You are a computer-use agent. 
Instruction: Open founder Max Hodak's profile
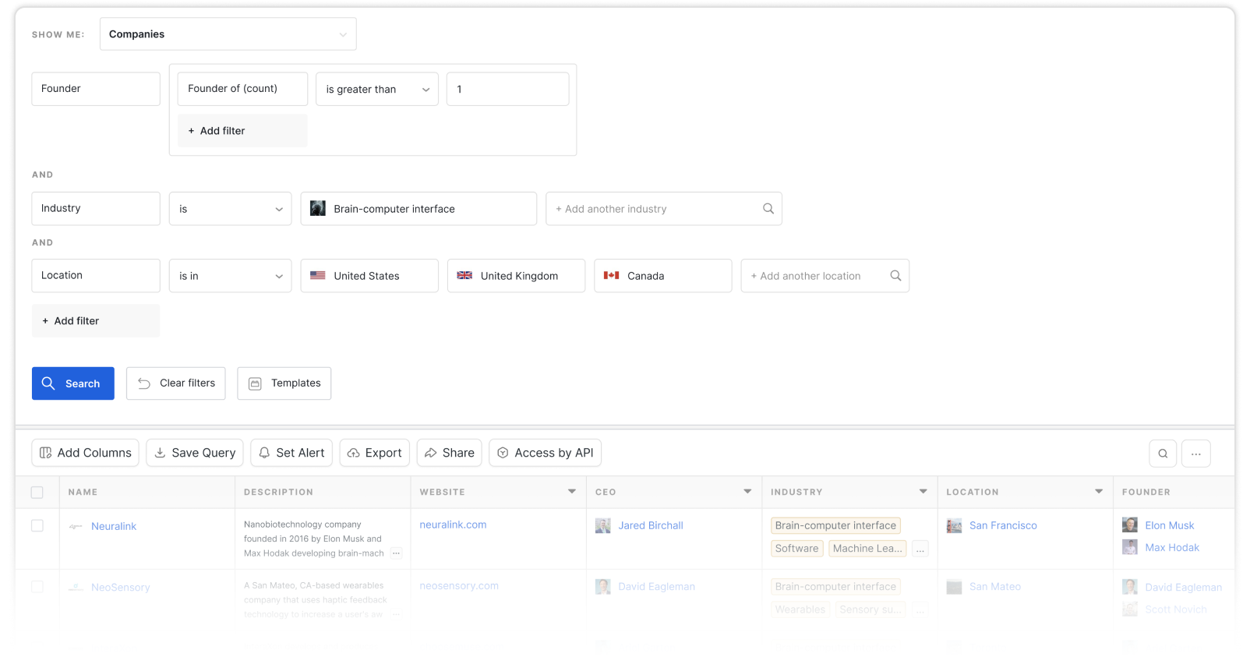tap(1172, 548)
